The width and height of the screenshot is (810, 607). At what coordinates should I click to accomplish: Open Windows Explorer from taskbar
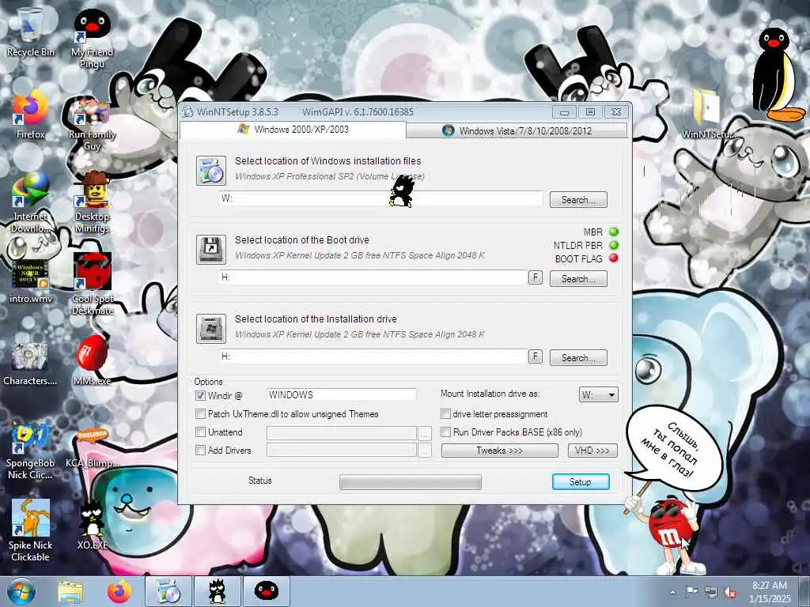click(x=70, y=592)
